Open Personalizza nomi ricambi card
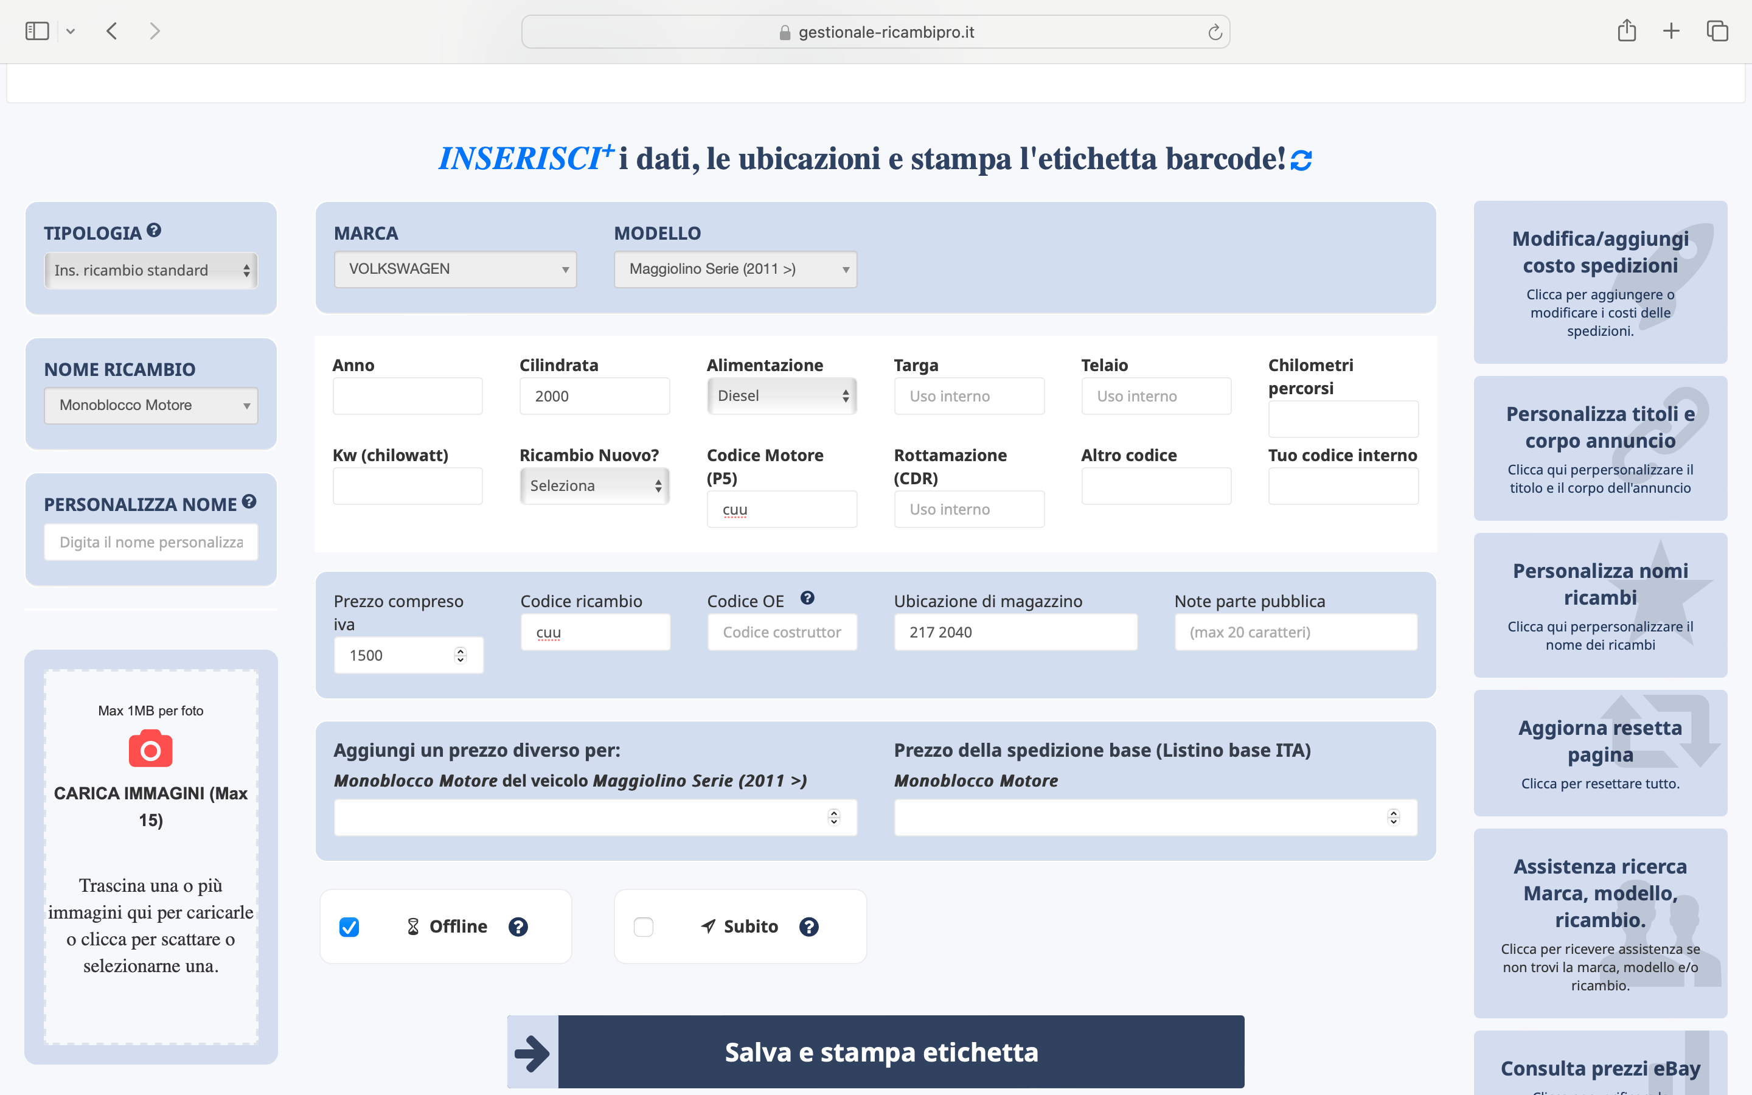This screenshot has width=1752, height=1095. 1600,605
